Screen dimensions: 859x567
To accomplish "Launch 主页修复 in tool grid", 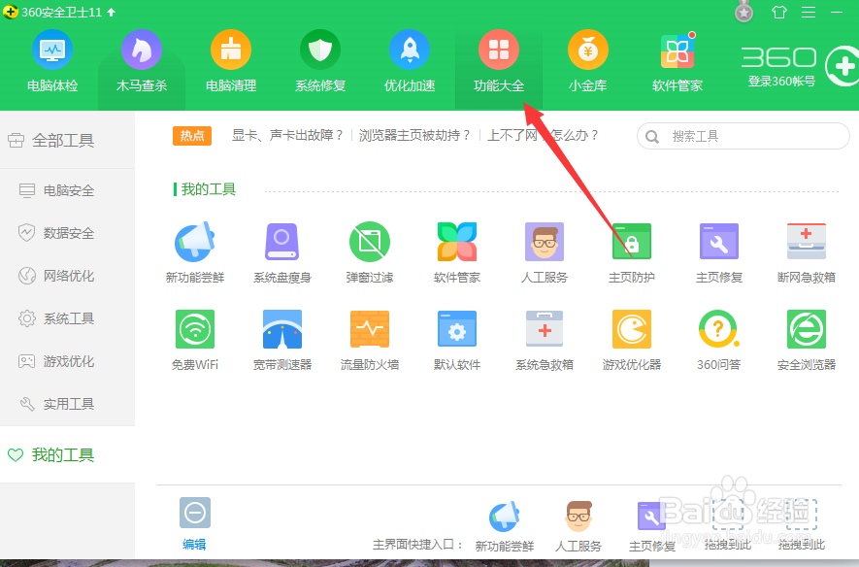I will [x=719, y=252].
